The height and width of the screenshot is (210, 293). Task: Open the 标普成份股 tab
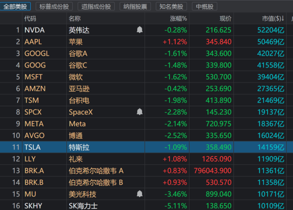pos(54,6)
